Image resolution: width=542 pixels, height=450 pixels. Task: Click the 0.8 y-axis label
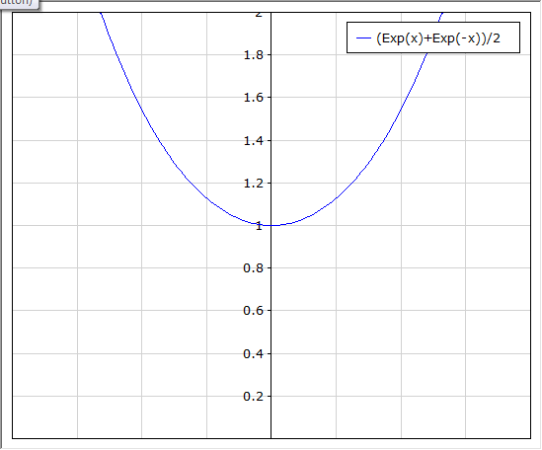pyautogui.click(x=253, y=267)
